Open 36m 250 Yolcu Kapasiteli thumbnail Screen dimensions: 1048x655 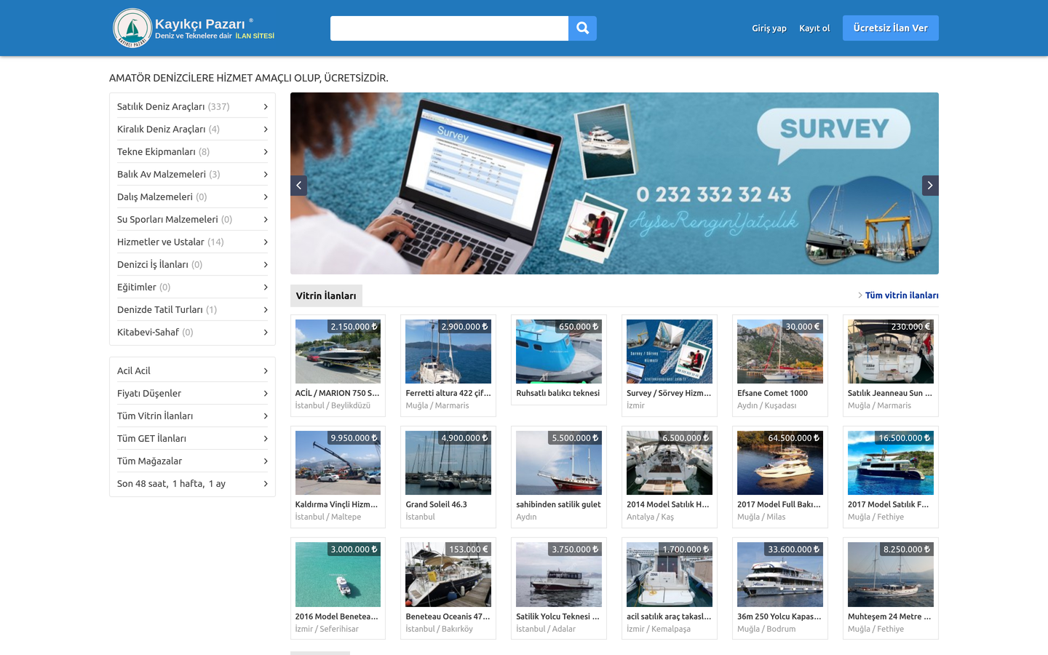point(780,574)
